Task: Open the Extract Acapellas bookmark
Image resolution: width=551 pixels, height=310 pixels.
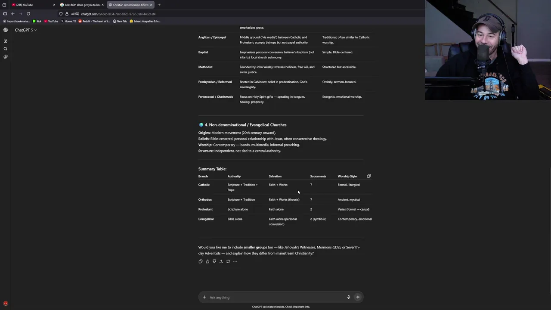Action: coord(145,21)
